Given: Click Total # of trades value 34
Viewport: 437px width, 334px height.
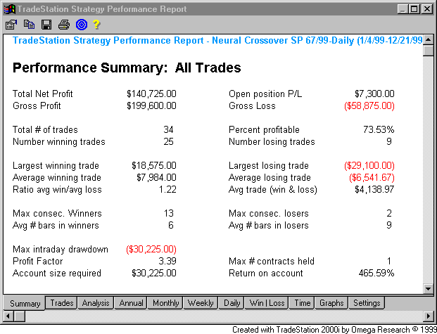Looking at the screenshot, I should point(168,129).
